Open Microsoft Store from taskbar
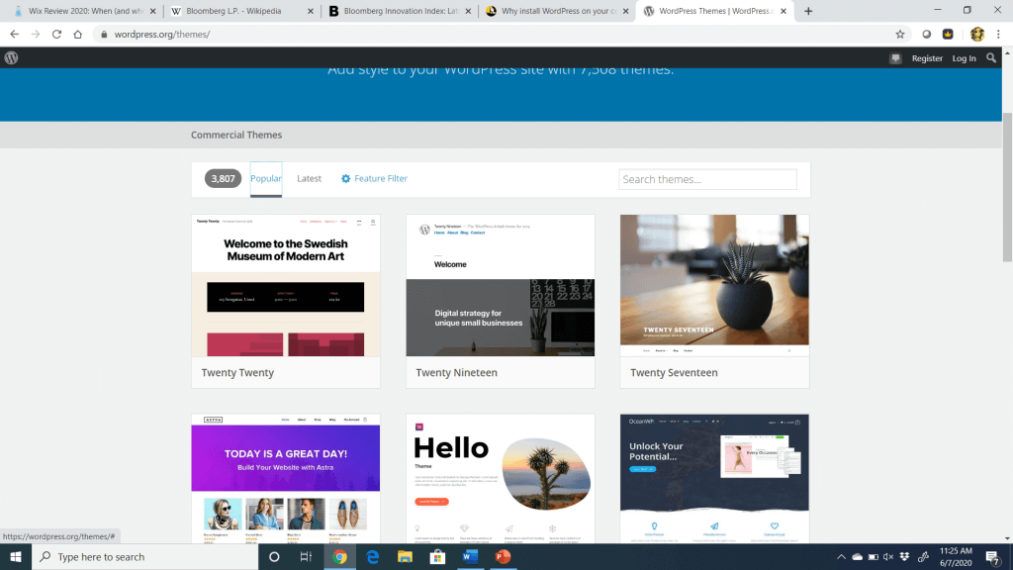 437,556
